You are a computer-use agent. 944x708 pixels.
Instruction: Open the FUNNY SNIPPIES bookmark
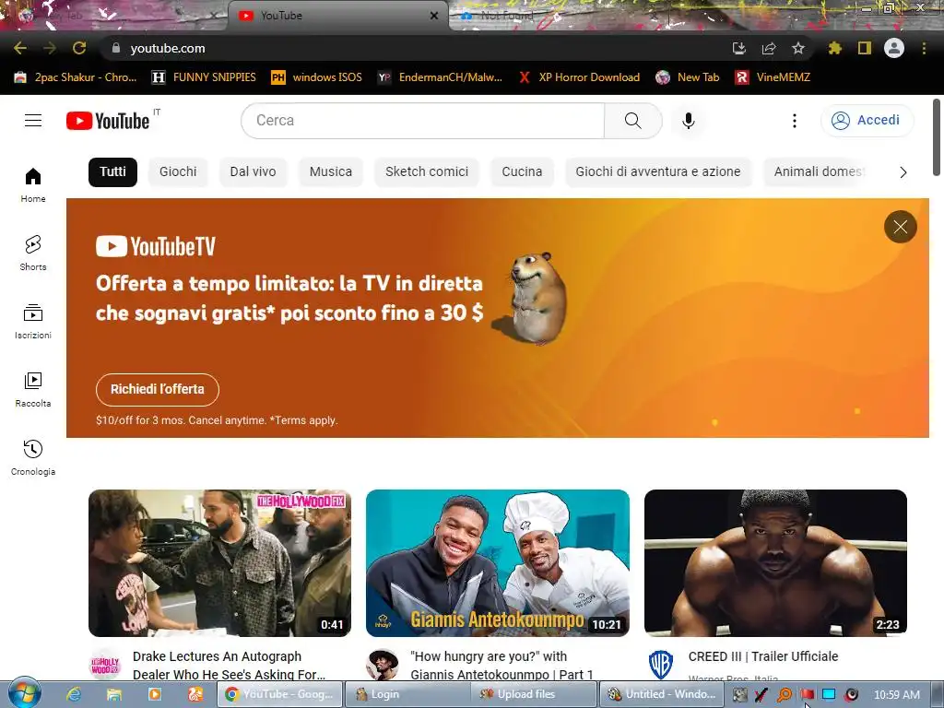[204, 77]
